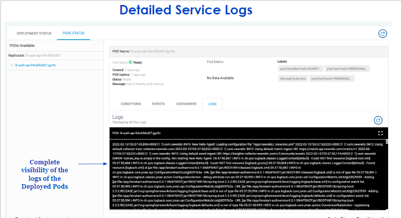Switch to the Deployment Status tab

pos(34,33)
